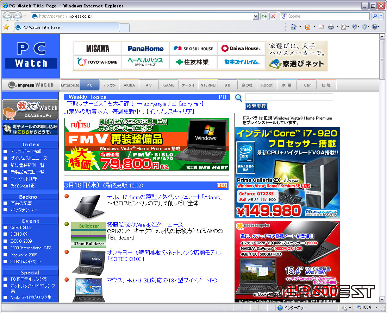Click the browser Forward arrow button
Viewport: 387px width, 313px height.
(17, 16)
